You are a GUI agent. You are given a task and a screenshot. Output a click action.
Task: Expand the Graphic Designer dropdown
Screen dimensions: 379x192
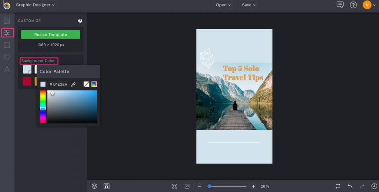(x=35, y=5)
